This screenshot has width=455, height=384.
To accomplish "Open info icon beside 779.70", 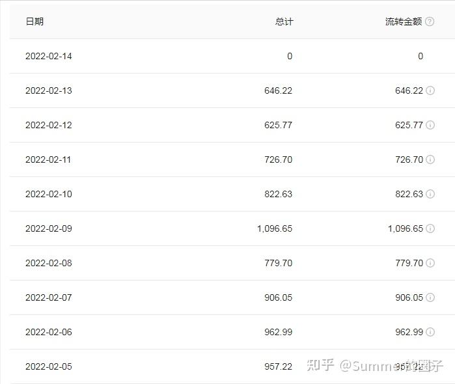I will click(430, 263).
